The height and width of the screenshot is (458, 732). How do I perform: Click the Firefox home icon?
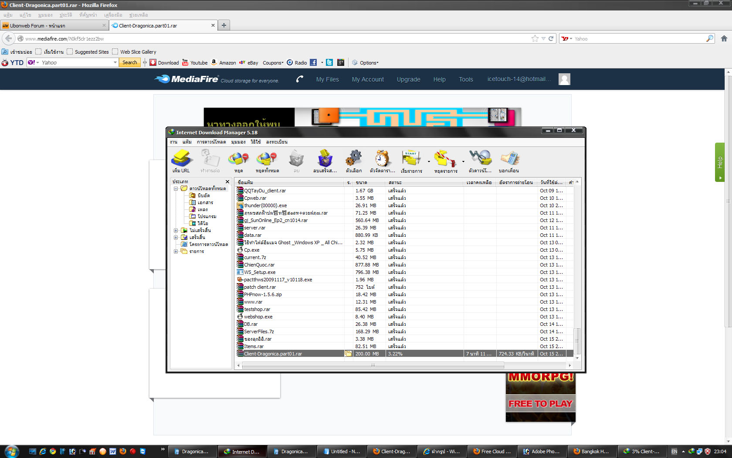point(724,39)
